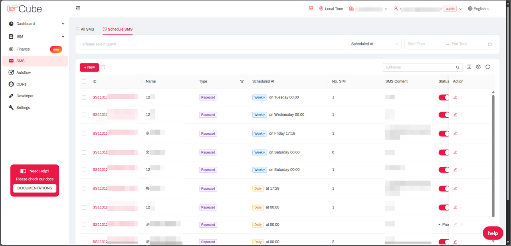Collapse the sidebar with the hamburger icon
Image resolution: width=511 pixels, height=246 pixels.
pyautogui.click(x=78, y=8)
